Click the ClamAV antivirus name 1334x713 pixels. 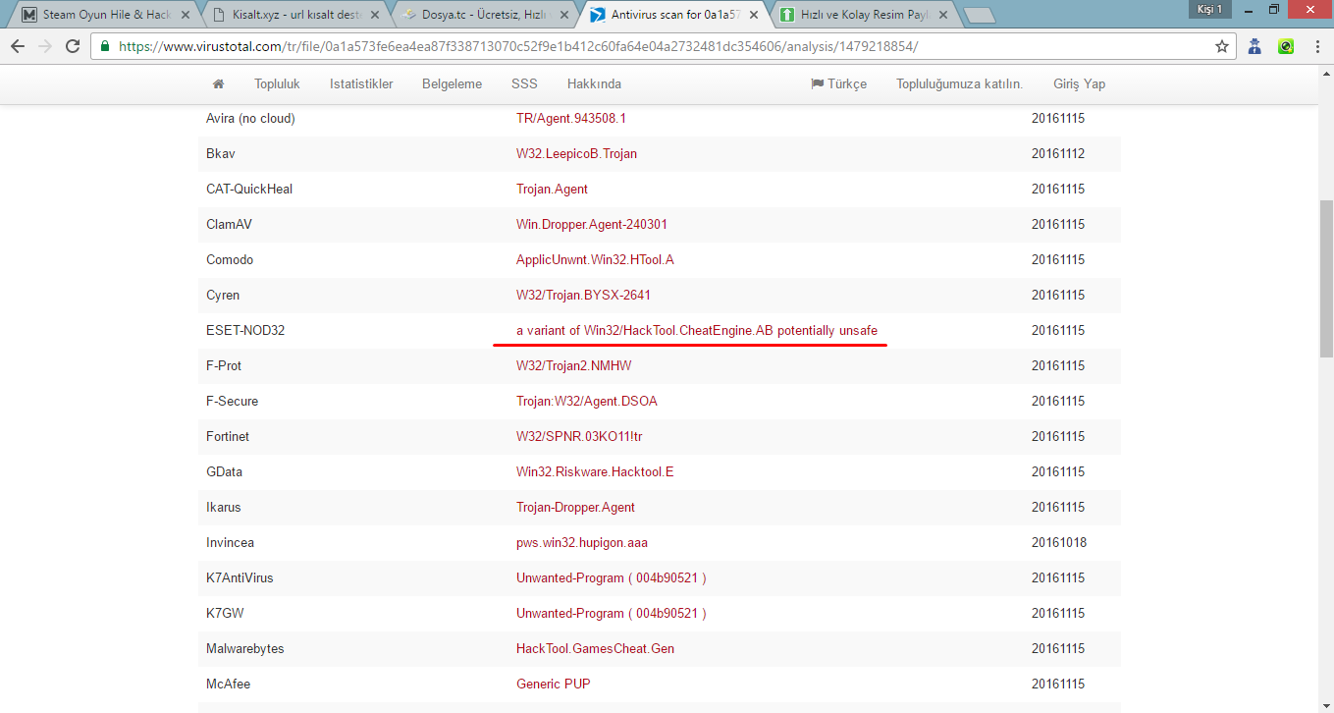[x=229, y=224]
